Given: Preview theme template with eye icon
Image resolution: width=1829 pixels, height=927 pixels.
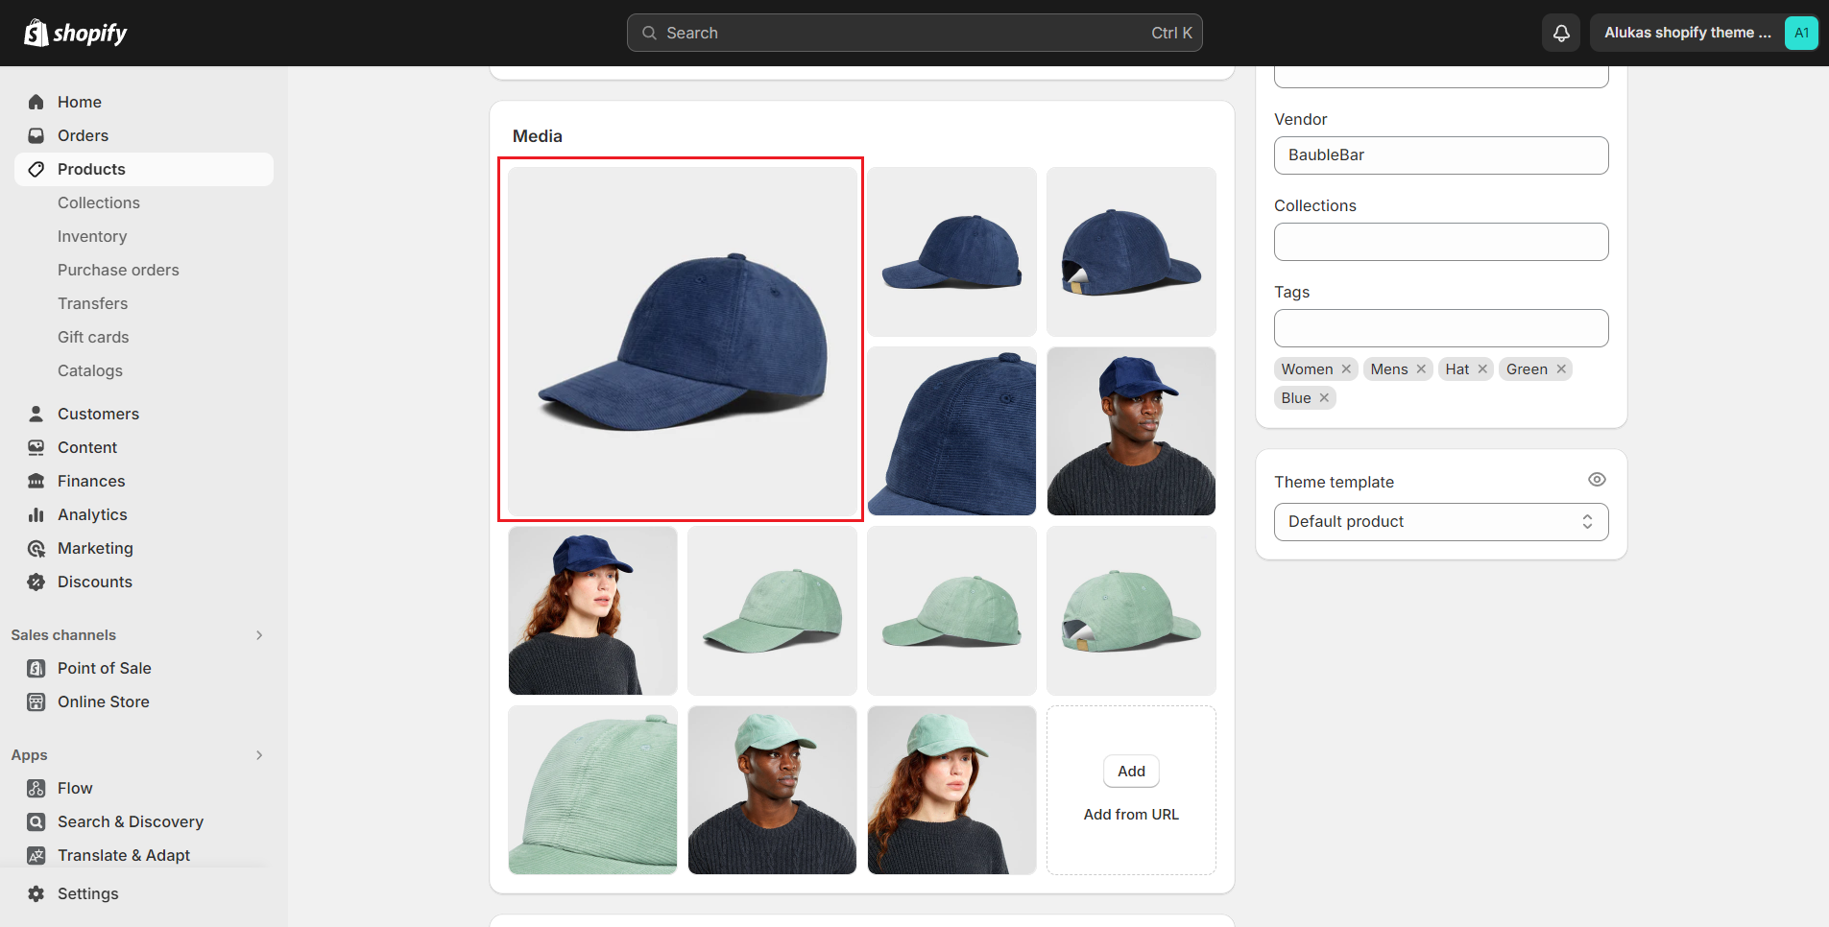Looking at the screenshot, I should (x=1597, y=480).
